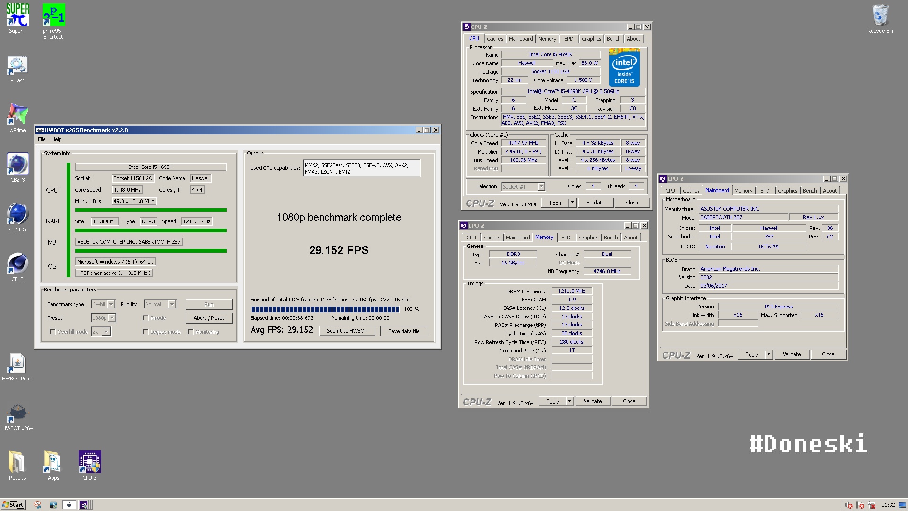Launch the CPU-Z desktop shortcut

(89, 466)
